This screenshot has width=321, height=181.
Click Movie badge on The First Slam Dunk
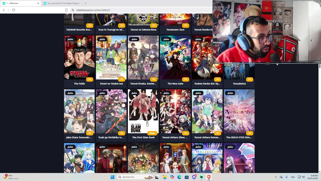point(152,133)
